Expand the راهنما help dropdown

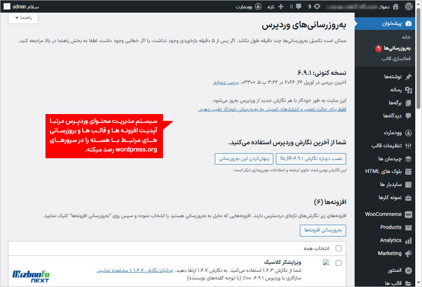click(x=23, y=18)
